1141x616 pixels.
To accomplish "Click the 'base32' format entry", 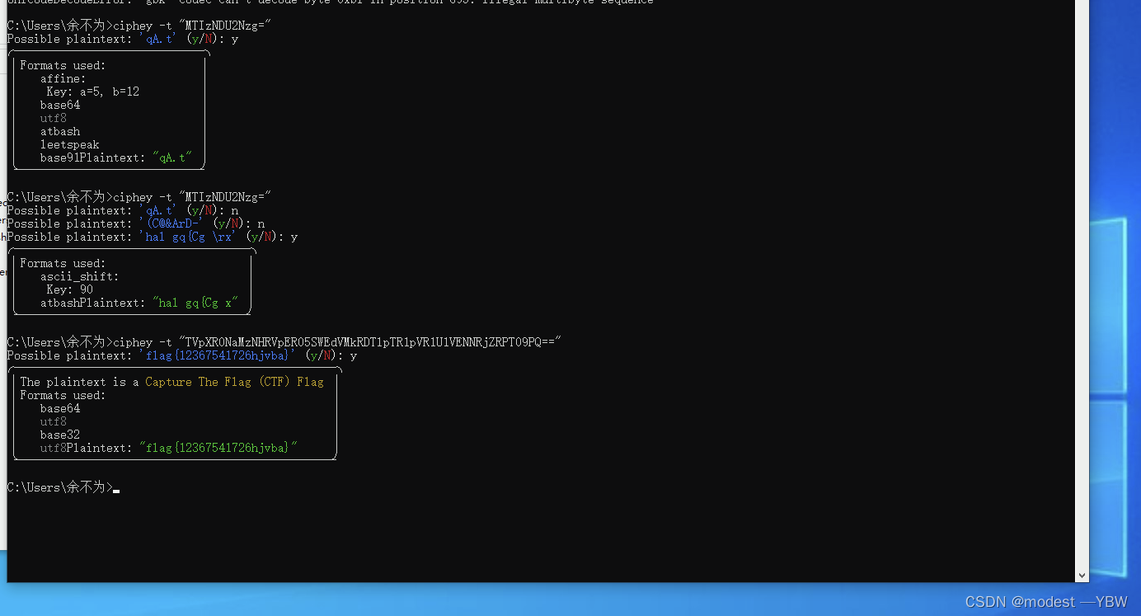I will 60,435.
